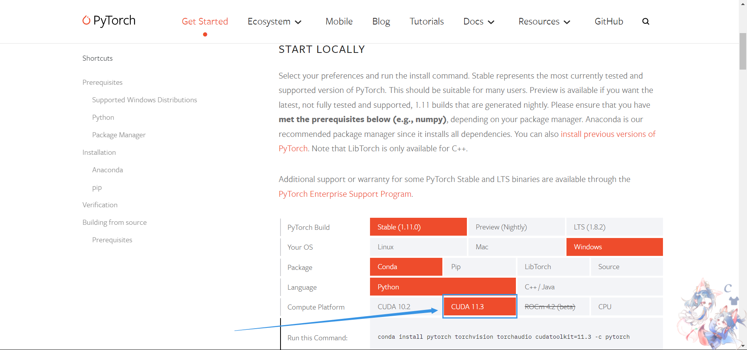Choose Pip as the package
The image size is (747, 350).
(x=480, y=267)
